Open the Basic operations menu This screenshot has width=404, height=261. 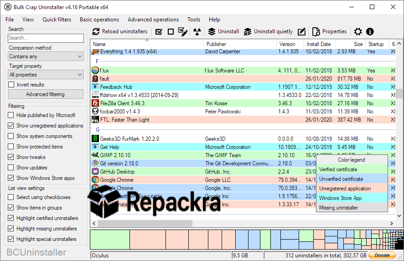(x=99, y=20)
